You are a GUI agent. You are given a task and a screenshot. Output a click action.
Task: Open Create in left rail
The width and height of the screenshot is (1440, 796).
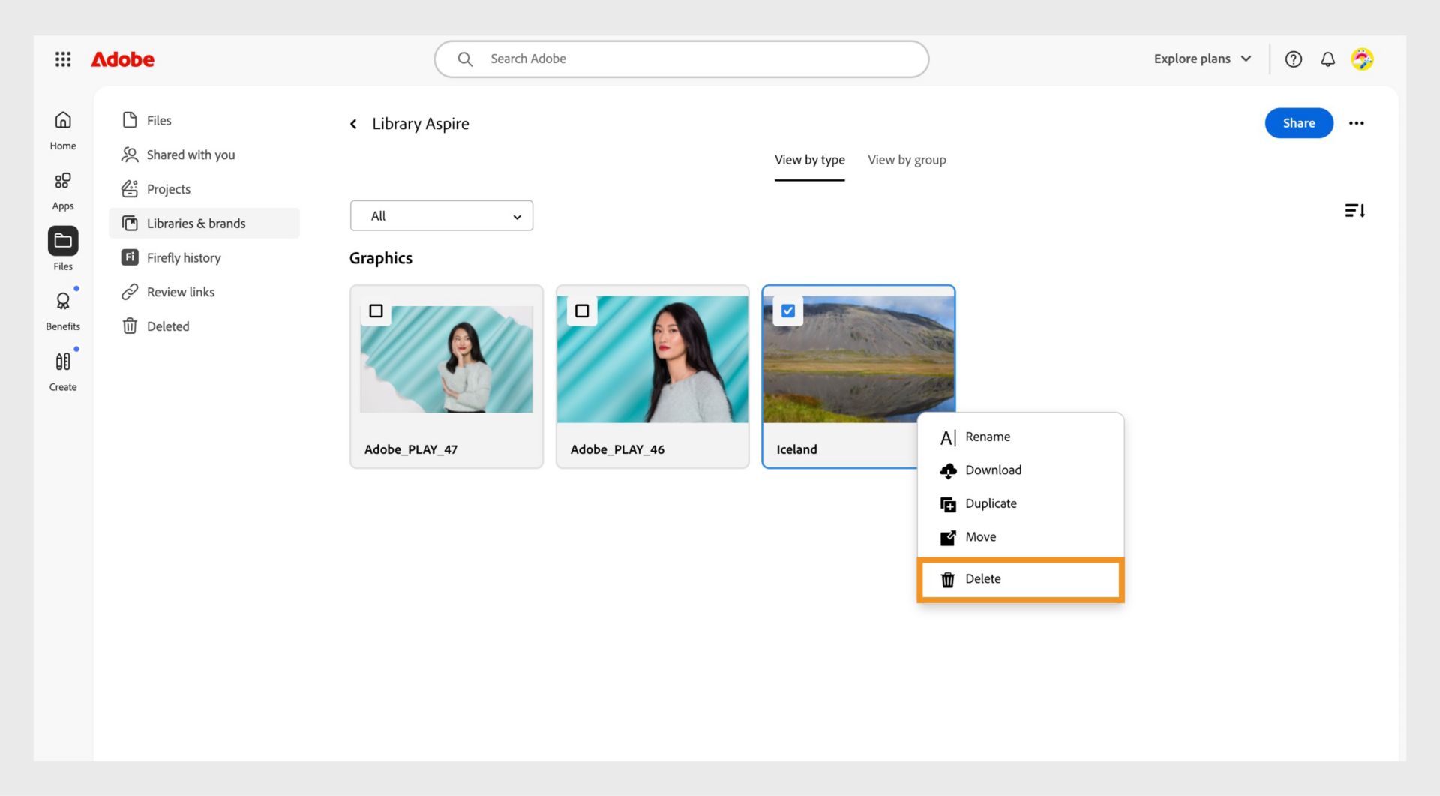point(63,371)
